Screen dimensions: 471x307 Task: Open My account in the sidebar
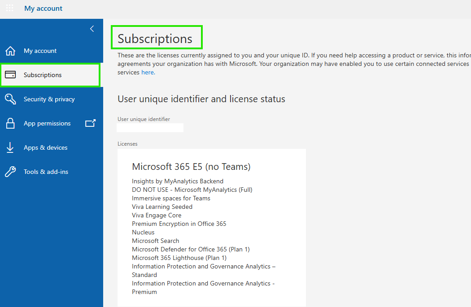[52, 51]
